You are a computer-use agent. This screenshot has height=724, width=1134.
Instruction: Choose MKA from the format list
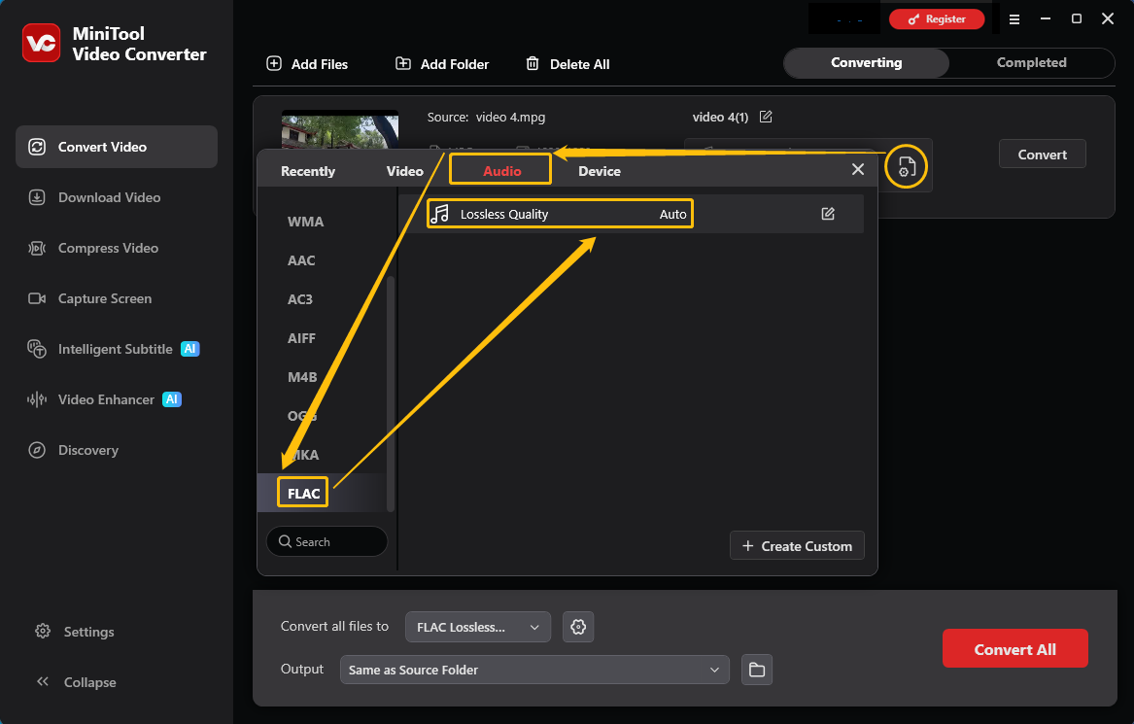tap(303, 455)
